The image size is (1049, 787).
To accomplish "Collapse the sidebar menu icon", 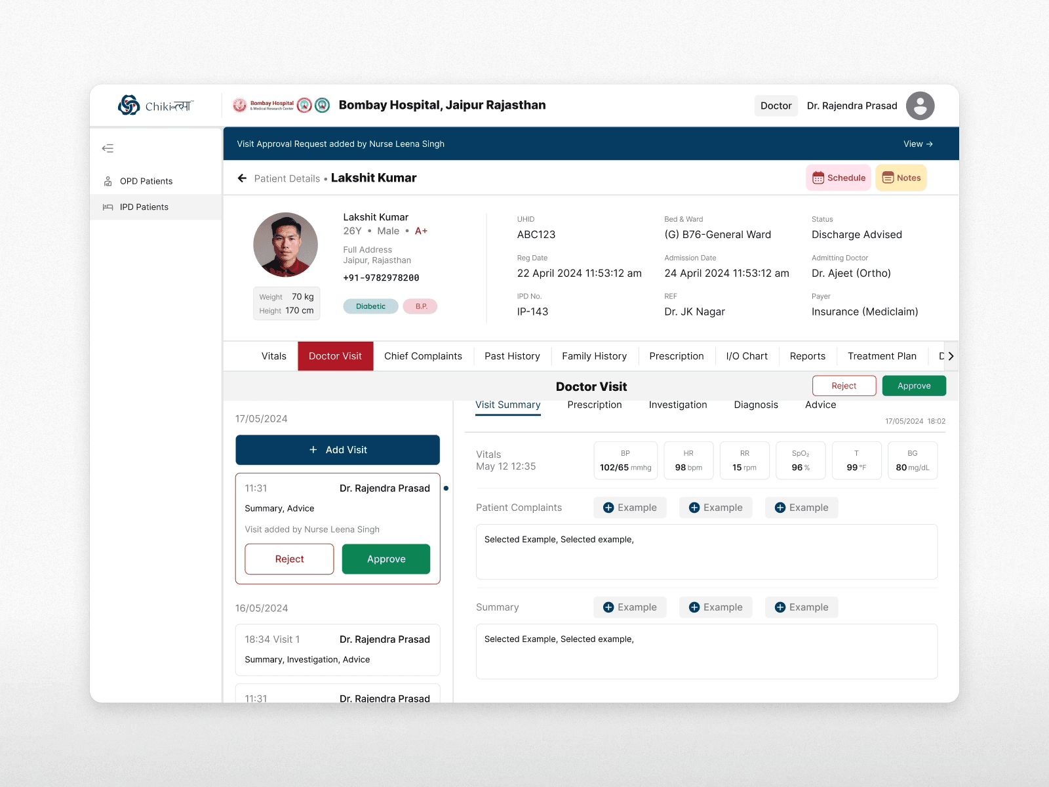I will [x=108, y=148].
